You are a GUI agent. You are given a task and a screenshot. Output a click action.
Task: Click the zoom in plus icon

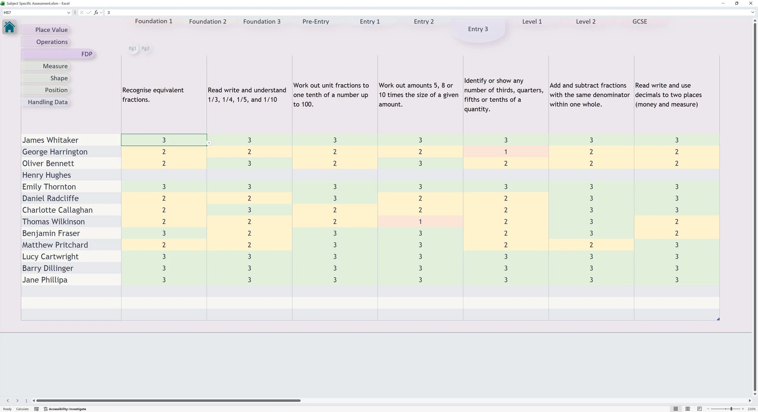[743, 409]
